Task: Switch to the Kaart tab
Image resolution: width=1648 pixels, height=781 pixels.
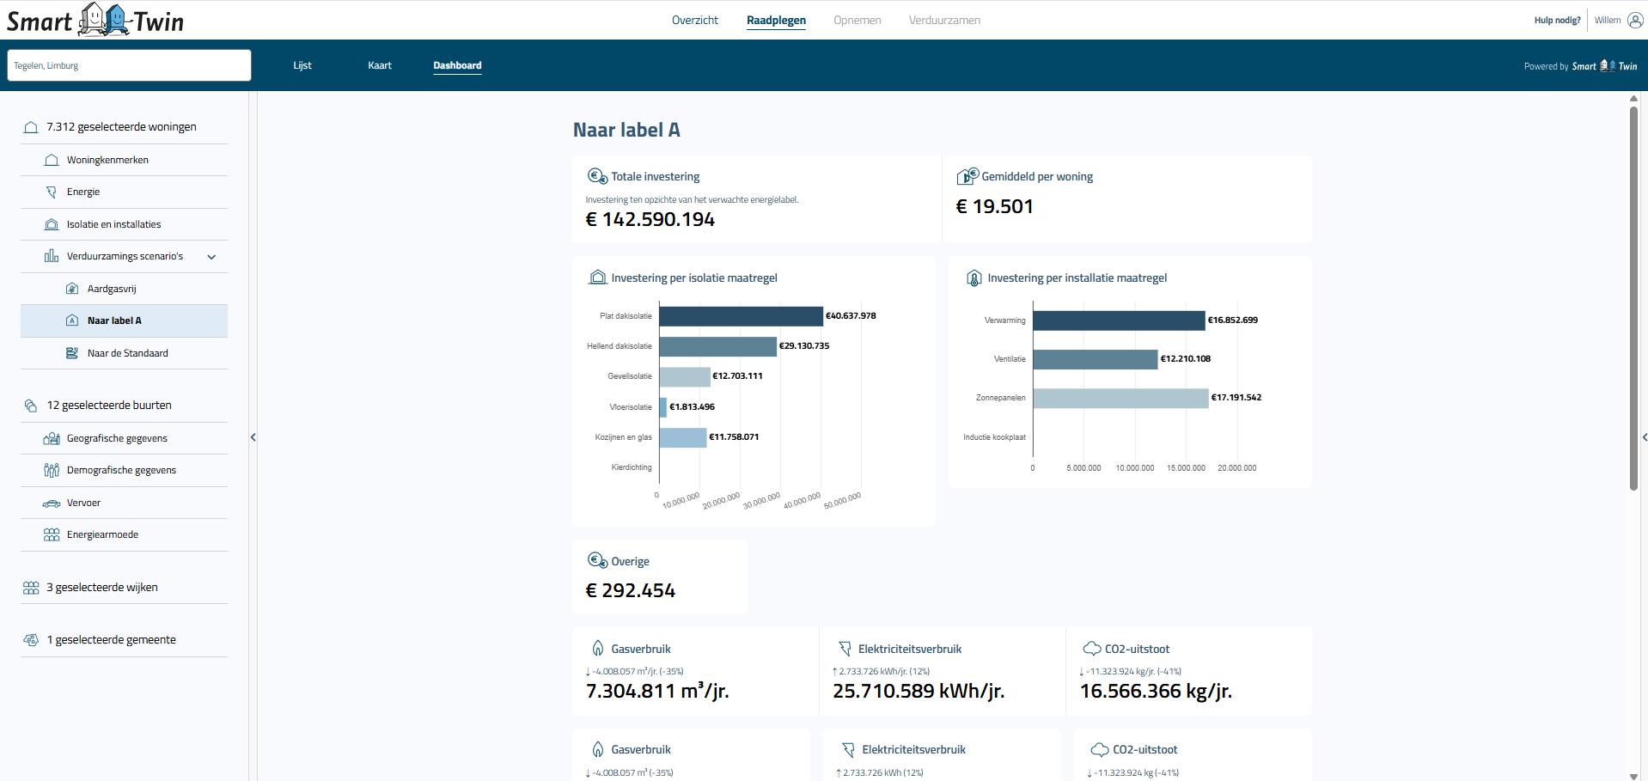Action: coord(379,65)
